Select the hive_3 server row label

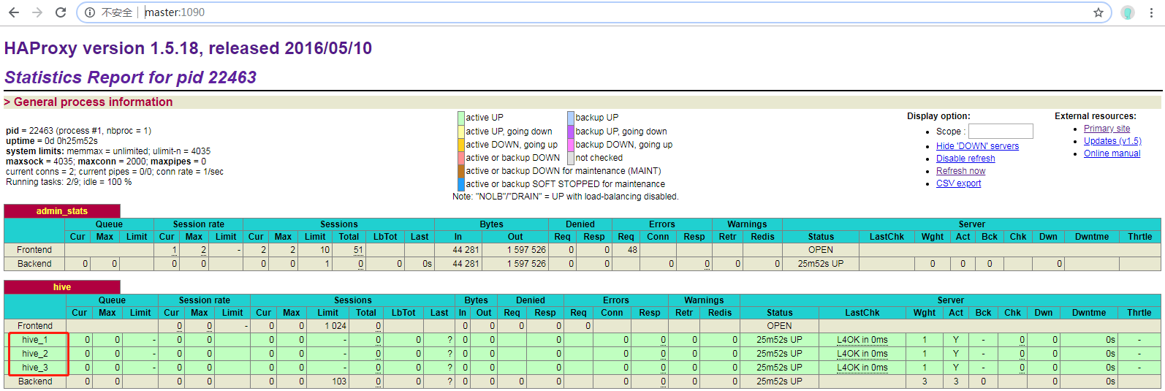tap(34, 368)
